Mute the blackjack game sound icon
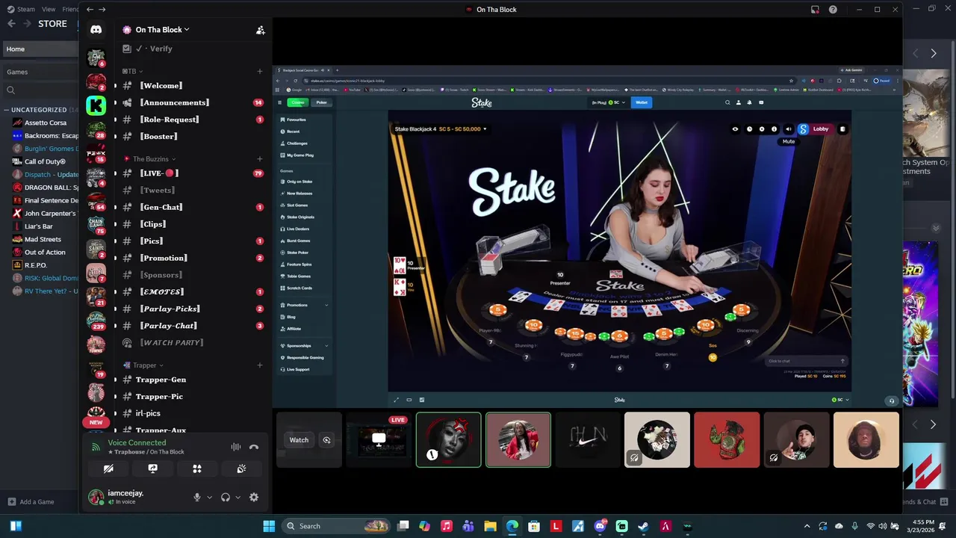Viewport: 956px width, 538px height. click(789, 129)
